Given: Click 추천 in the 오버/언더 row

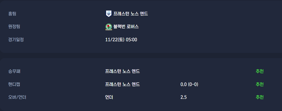Looking at the screenshot, I should coord(260,97).
